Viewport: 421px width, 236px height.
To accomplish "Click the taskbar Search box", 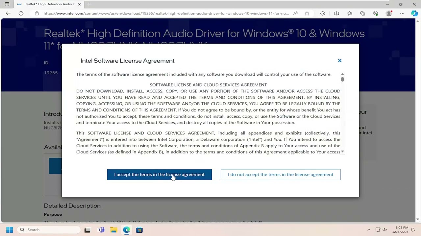I will pyautogui.click(x=49, y=230).
